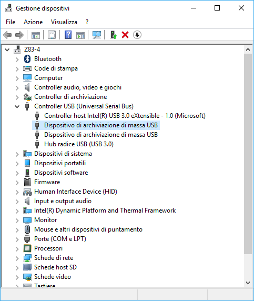
Task: Click the Code di stampa printer icon
Action: tap(27, 68)
